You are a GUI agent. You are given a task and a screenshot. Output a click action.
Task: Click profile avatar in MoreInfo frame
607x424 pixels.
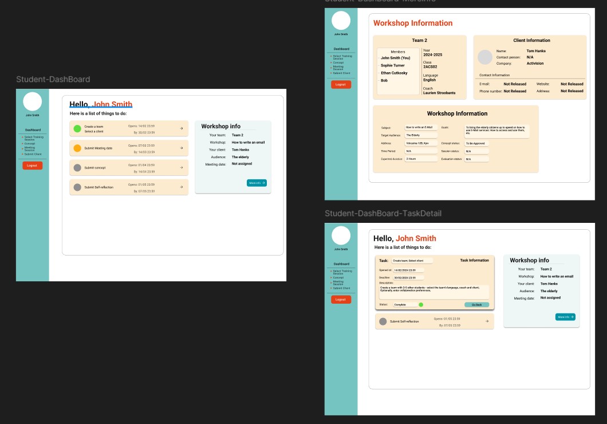click(341, 21)
